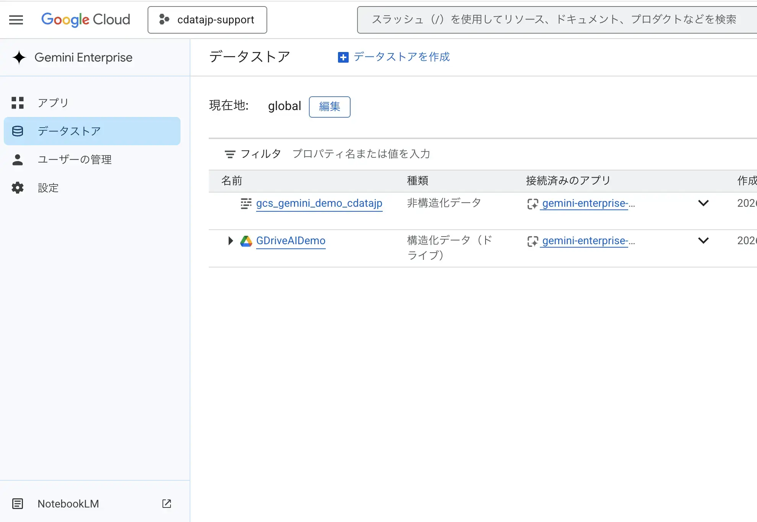Click NotebookLM external link icon

point(167,504)
